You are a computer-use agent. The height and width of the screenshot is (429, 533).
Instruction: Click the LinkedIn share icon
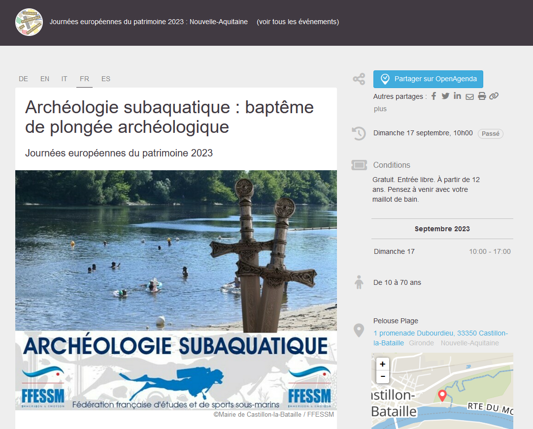[458, 96]
